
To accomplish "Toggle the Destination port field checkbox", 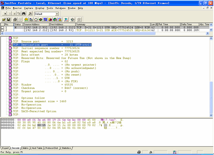I will [x=10, y=45].
